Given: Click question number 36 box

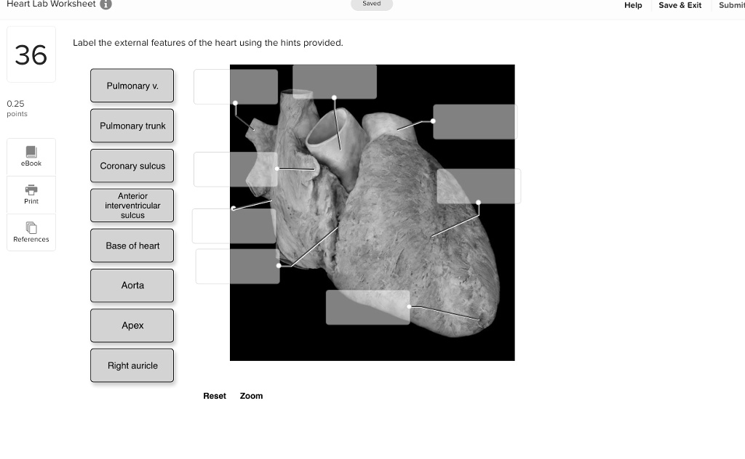Looking at the screenshot, I should tap(31, 54).
